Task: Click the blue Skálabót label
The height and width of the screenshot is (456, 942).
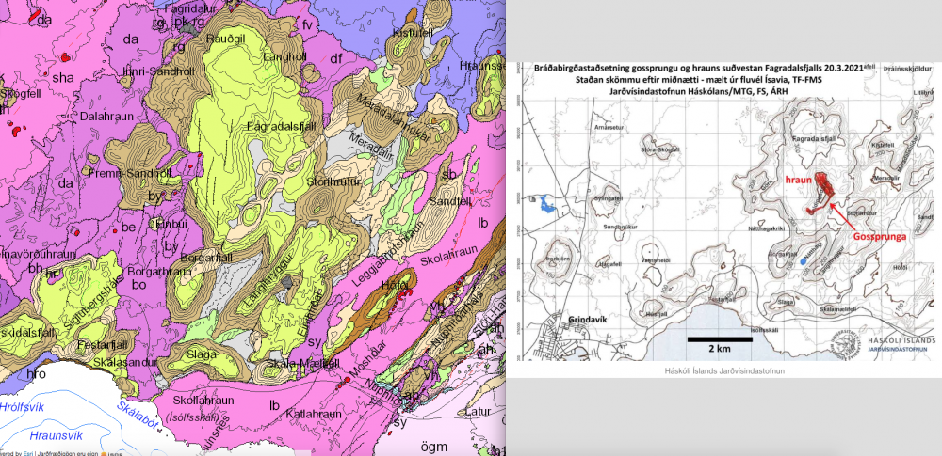Action: 141,414
